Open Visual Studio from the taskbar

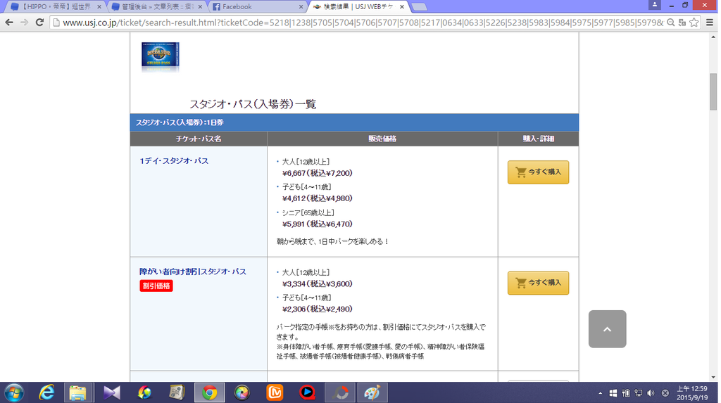point(111,393)
